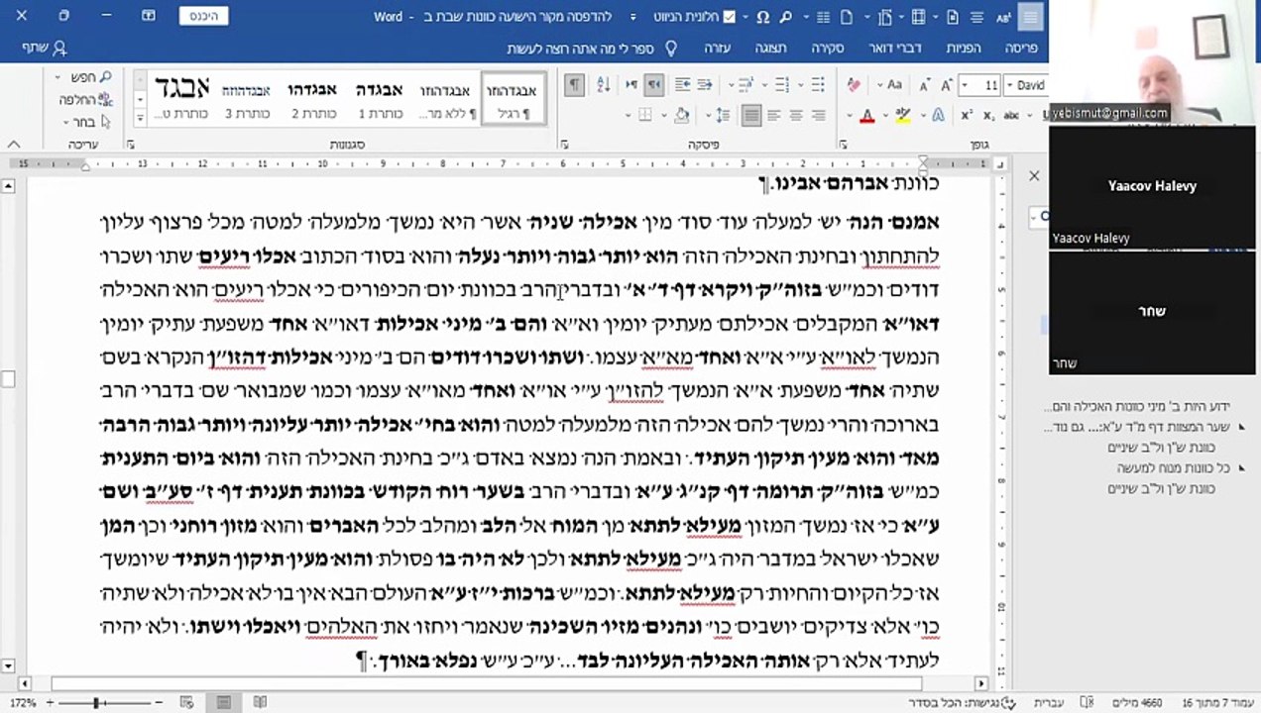Click the עברית language indicator
The height and width of the screenshot is (713, 1261).
click(1049, 702)
